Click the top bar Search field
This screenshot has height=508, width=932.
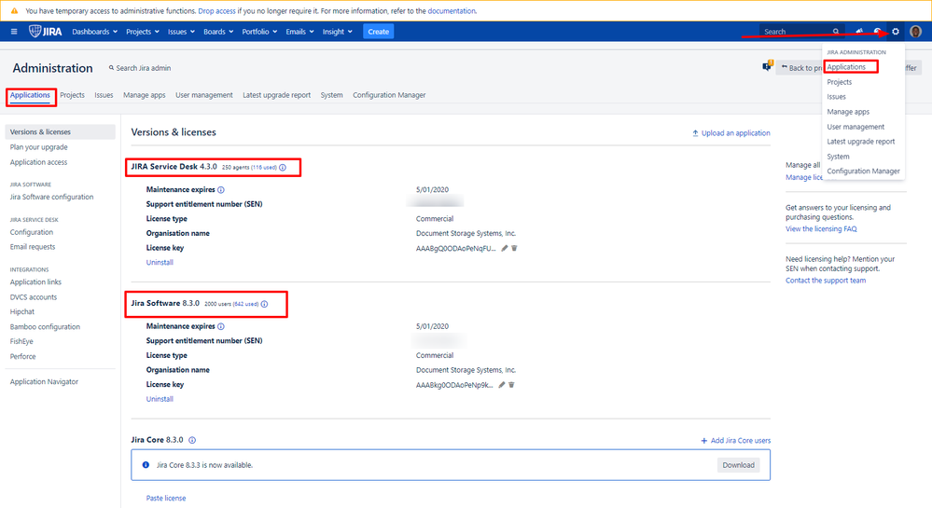tap(801, 32)
